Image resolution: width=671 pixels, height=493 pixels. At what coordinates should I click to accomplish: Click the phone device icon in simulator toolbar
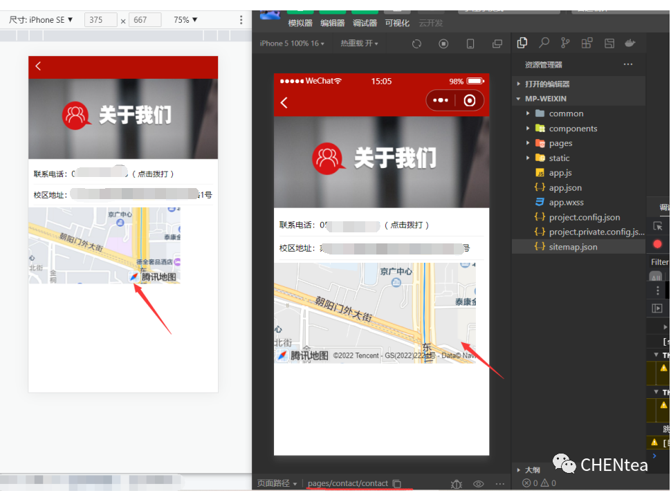[x=470, y=44]
